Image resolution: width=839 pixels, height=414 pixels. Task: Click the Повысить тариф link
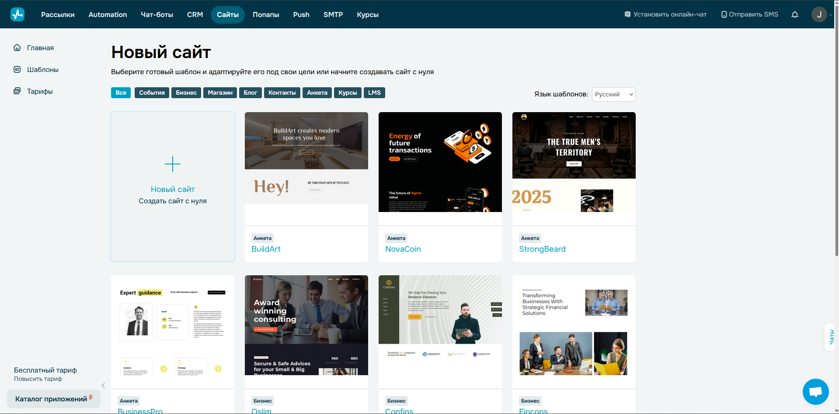point(38,379)
